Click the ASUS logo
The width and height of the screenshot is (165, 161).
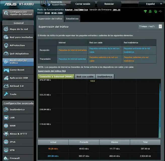coord(11,4)
